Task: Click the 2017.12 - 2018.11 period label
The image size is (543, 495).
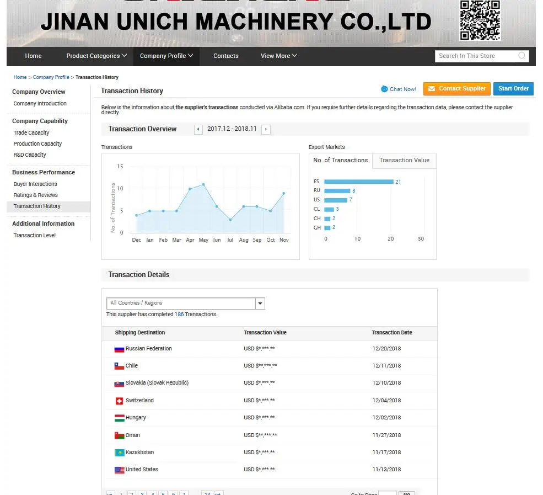Action: click(x=232, y=129)
